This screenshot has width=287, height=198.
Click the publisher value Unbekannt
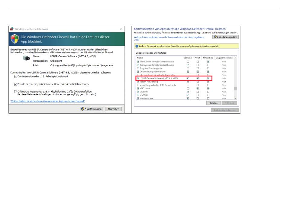[x=56, y=61]
